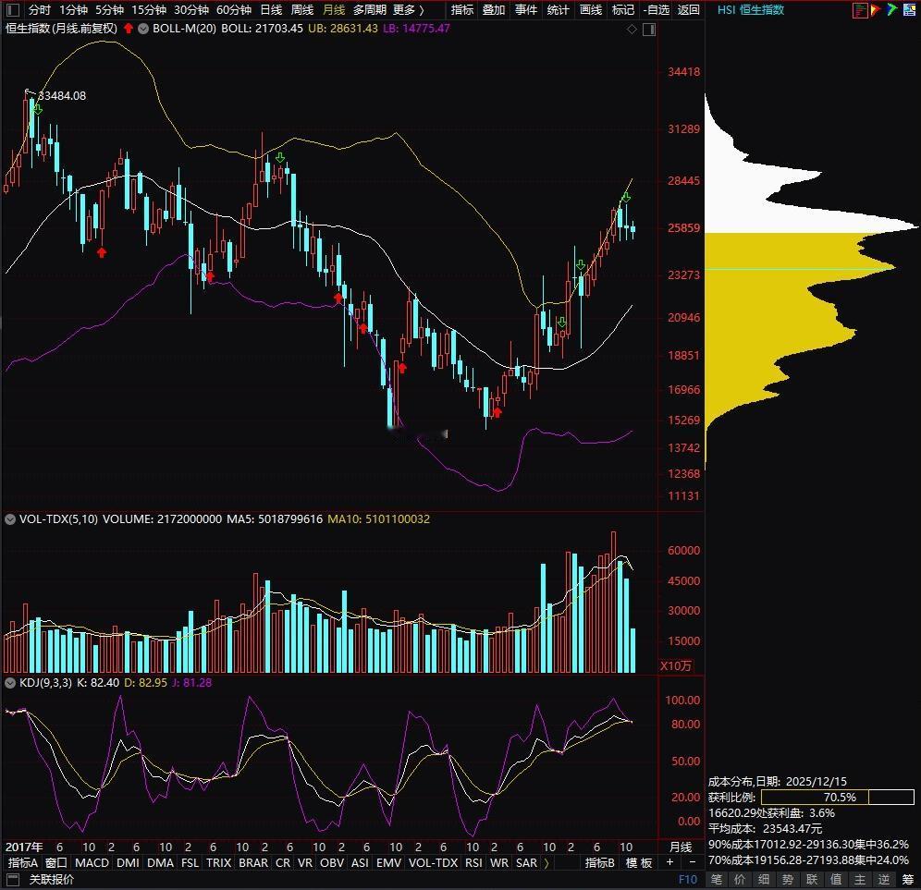Click the minus zoom-out button
Image resolution: width=921 pixels, height=890 pixels.
(692, 862)
